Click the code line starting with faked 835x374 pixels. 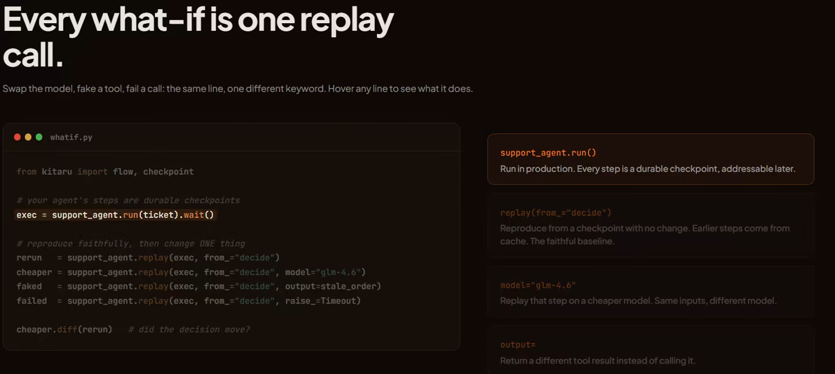click(x=199, y=286)
